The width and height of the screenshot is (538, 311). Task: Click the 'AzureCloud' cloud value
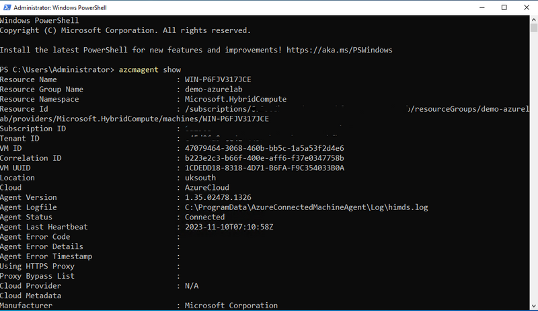click(207, 188)
